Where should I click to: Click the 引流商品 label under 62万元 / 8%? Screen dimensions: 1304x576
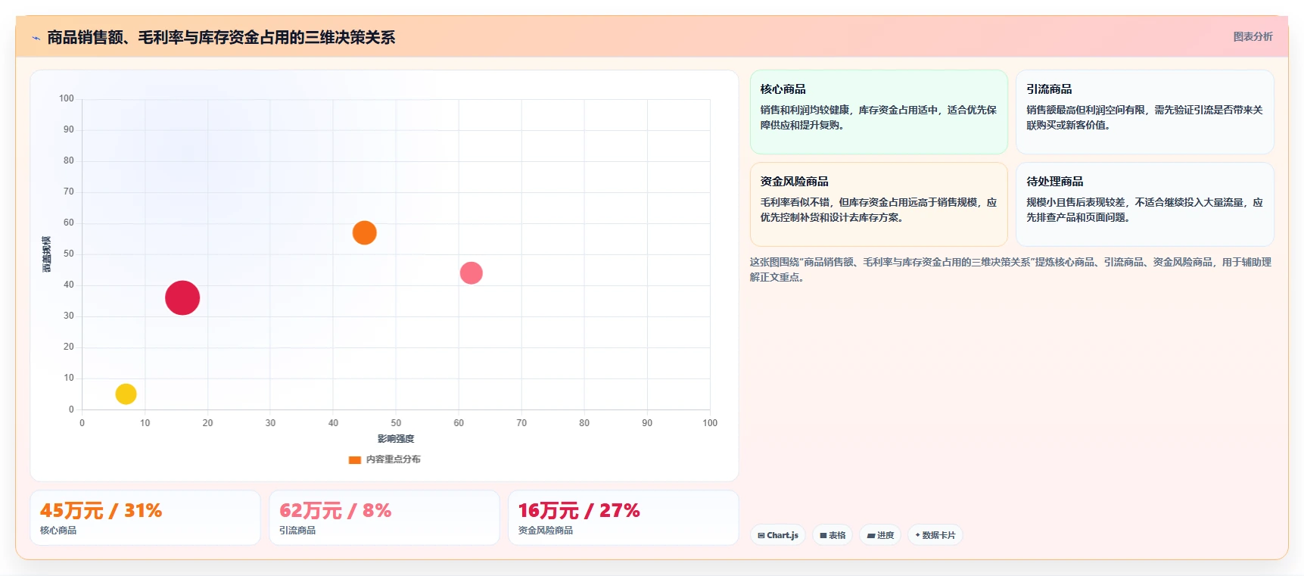[297, 531]
